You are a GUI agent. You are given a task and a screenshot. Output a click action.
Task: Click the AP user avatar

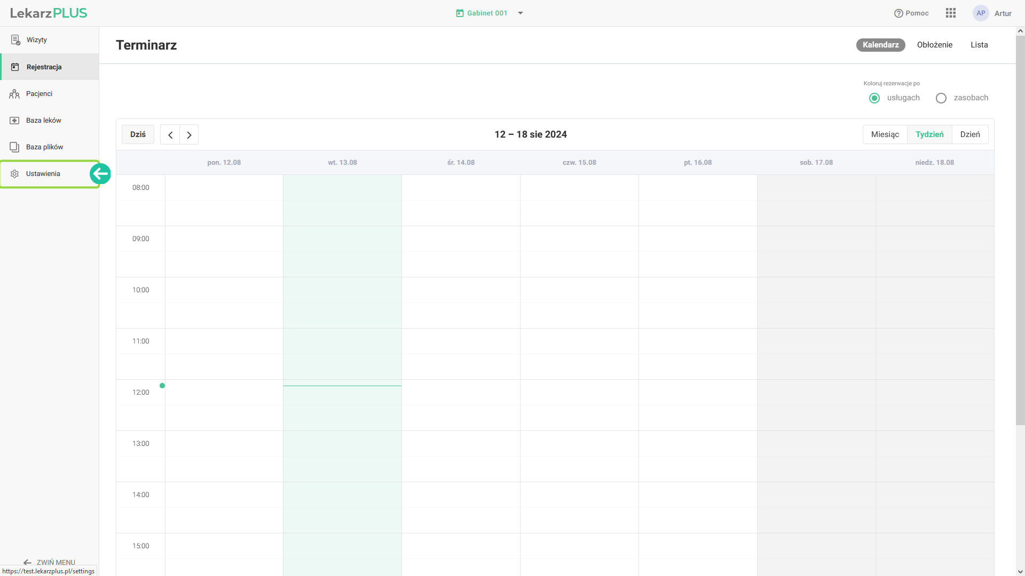[981, 13]
